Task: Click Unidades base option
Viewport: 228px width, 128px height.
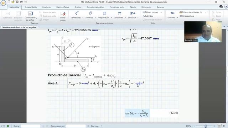Action: [x=187, y=16]
